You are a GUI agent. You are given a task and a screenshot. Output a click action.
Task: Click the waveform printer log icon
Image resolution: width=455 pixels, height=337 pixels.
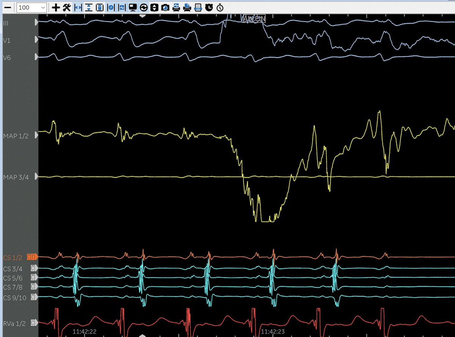click(x=198, y=7)
